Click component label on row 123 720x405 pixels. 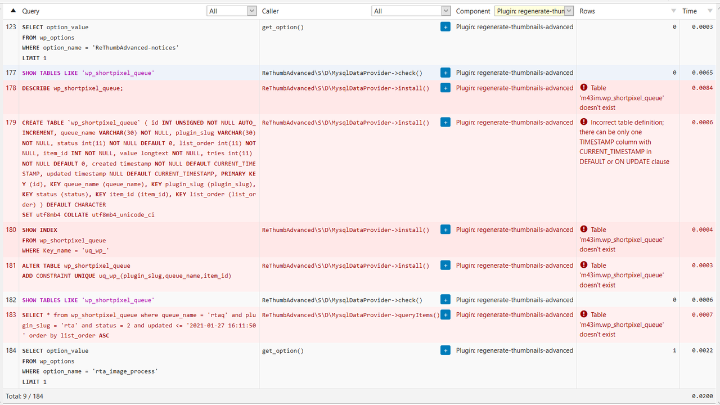click(x=515, y=27)
